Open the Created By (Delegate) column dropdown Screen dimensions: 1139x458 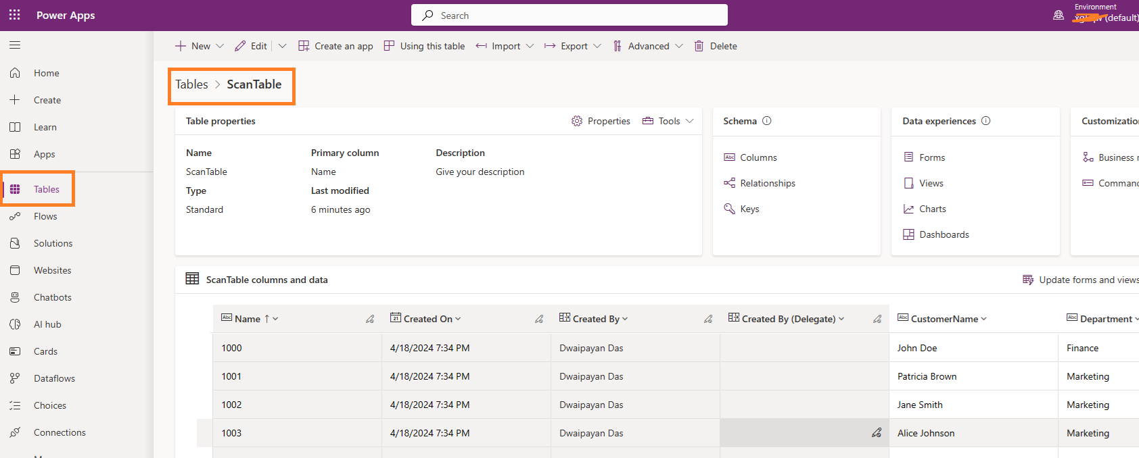pos(841,319)
